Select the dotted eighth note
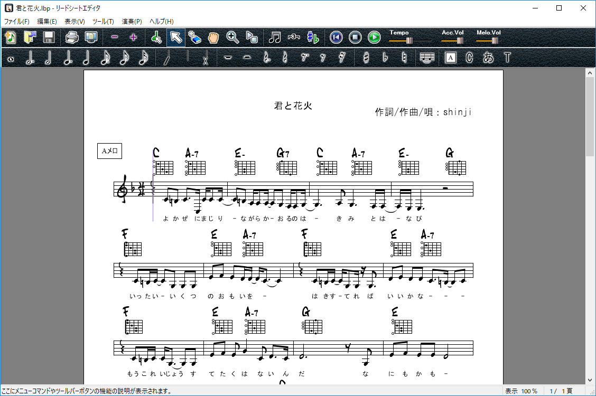The height and width of the screenshot is (396, 596). 106,58
